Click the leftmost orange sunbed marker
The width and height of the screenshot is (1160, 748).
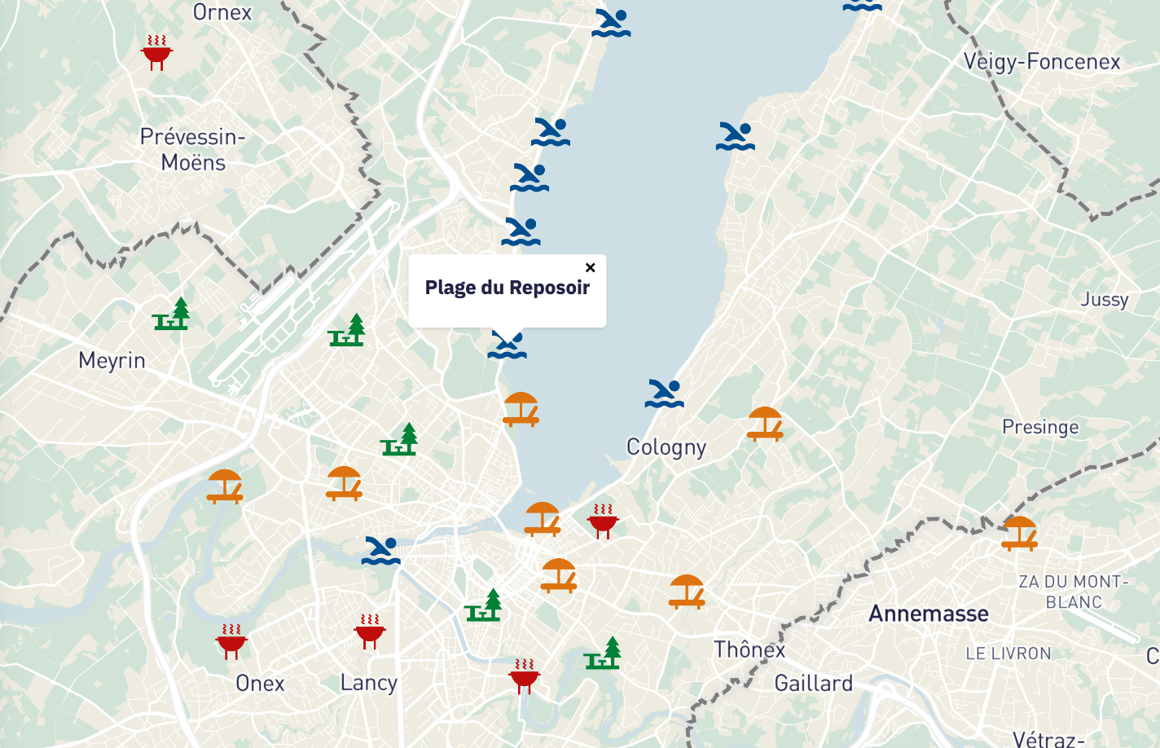pos(224,486)
